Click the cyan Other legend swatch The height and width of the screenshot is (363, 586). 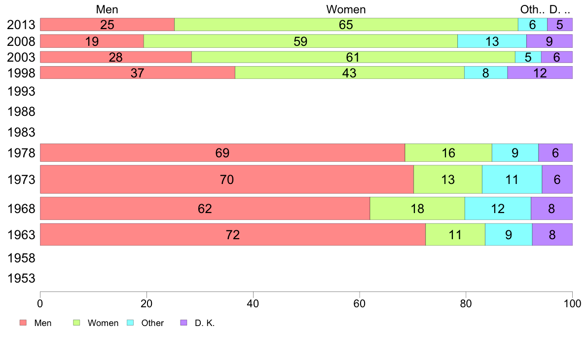[130, 323]
